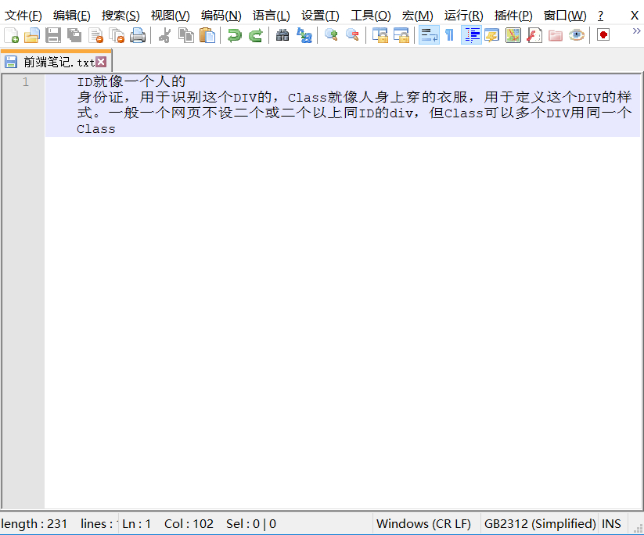Zoom out with the magnifier minus icon

[352, 35]
